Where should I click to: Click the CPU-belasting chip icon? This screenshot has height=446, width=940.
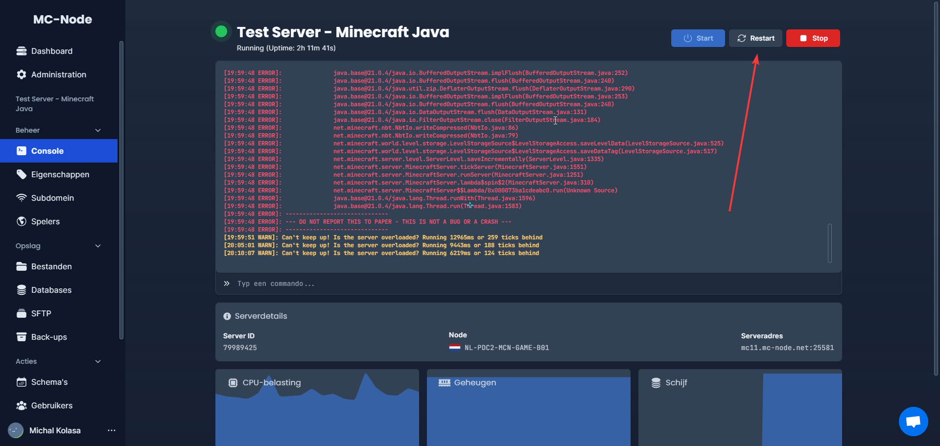233,383
